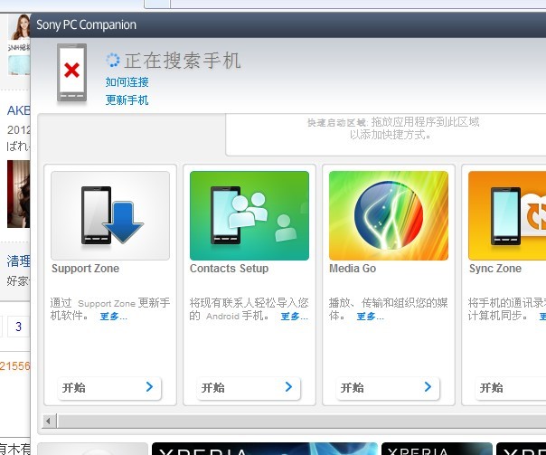Open the Contacts Setup tile image
This screenshot has width=546, height=455.
pos(249,215)
